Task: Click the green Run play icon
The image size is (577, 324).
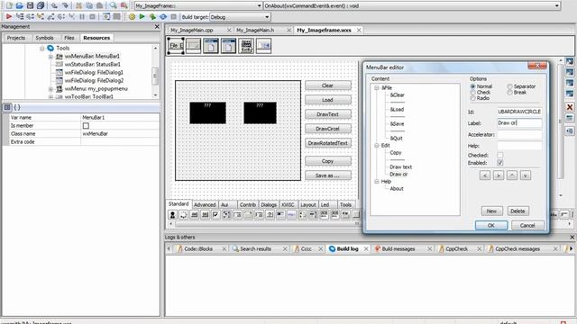Action: pyautogui.click(x=142, y=16)
